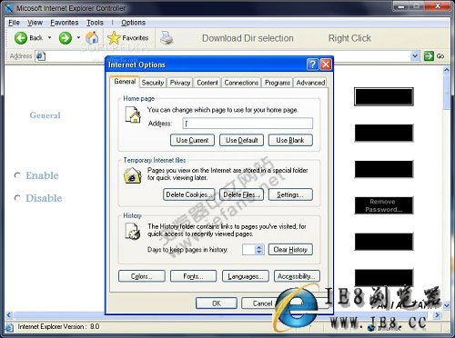Switch to the Advanced tab

point(310,83)
